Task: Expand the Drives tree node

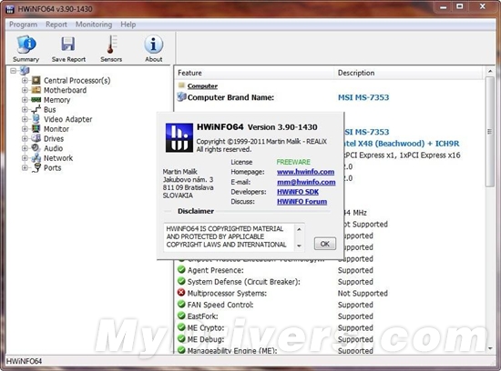Action: click(x=25, y=139)
